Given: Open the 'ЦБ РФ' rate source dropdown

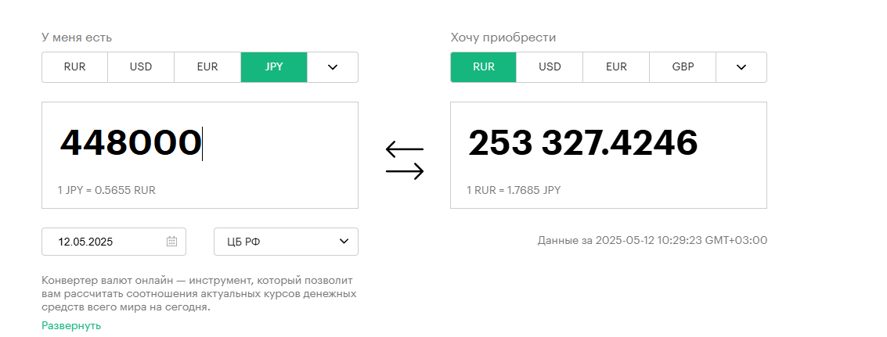Looking at the screenshot, I should (x=286, y=242).
